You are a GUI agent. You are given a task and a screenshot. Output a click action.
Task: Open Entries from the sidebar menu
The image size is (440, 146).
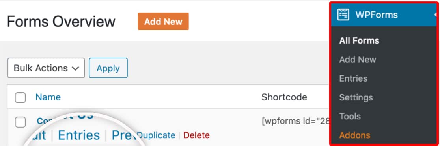point(353,78)
